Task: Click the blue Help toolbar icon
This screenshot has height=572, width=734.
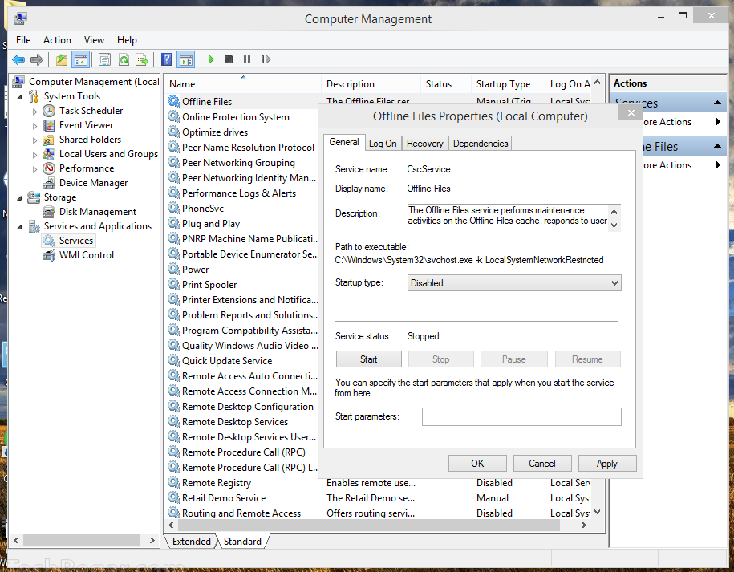Action: click(166, 59)
